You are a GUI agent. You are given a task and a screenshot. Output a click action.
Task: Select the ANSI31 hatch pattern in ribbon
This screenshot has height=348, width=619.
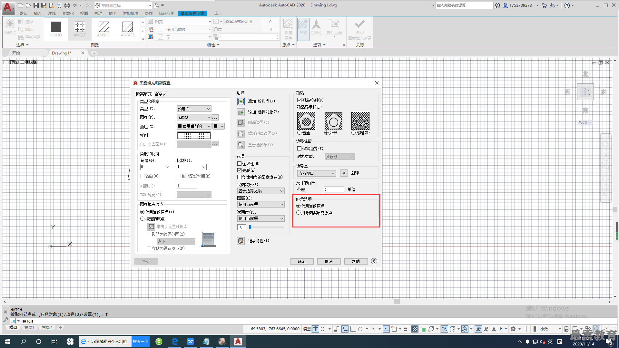pyautogui.click(x=104, y=29)
